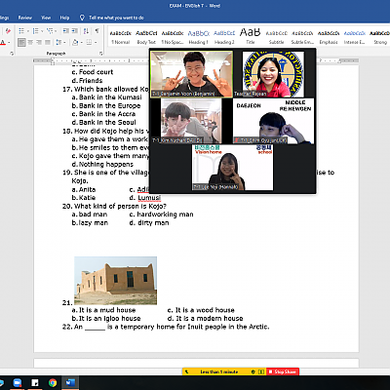Click answer 'a. It is a mud house'
Viewport: 390px width, 390px height.
click(103, 310)
